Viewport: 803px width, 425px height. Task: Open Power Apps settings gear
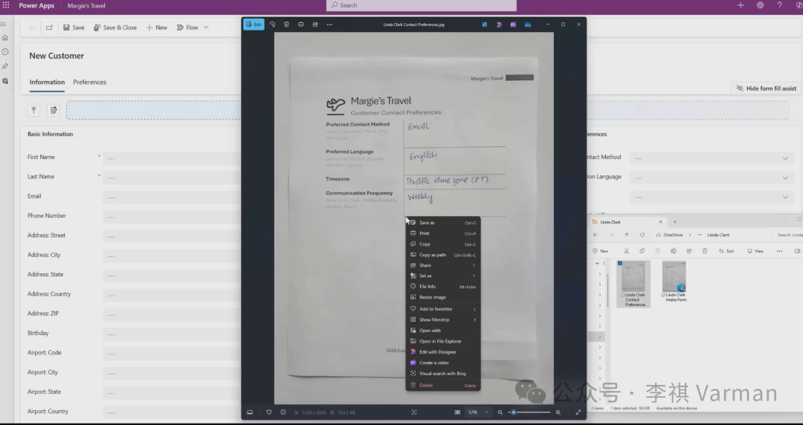click(x=760, y=5)
